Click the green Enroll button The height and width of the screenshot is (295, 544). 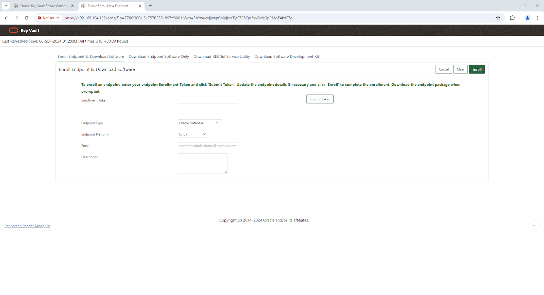tap(477, 69)
